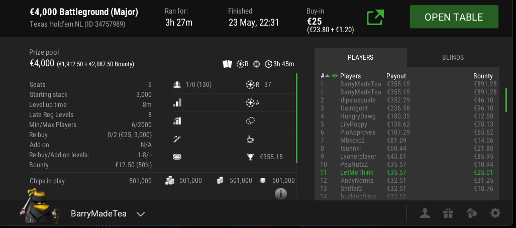Open the settings gear icon
This screenshot has width=516, height=228.
point(495,213)
